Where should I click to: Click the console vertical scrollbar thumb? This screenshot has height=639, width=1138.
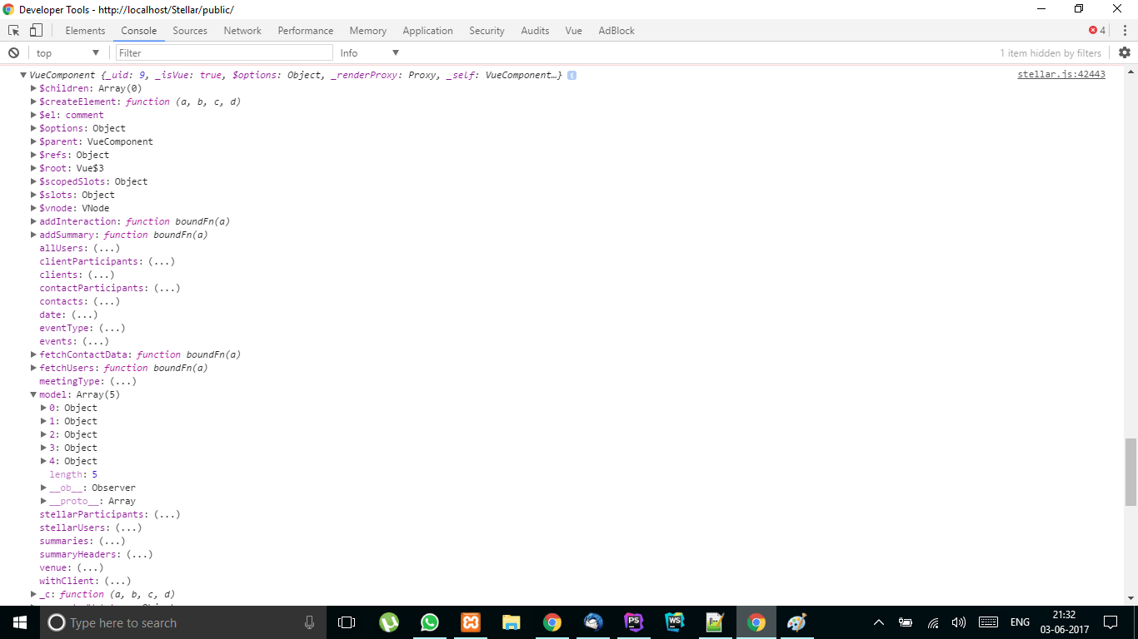coord(1131,471)
